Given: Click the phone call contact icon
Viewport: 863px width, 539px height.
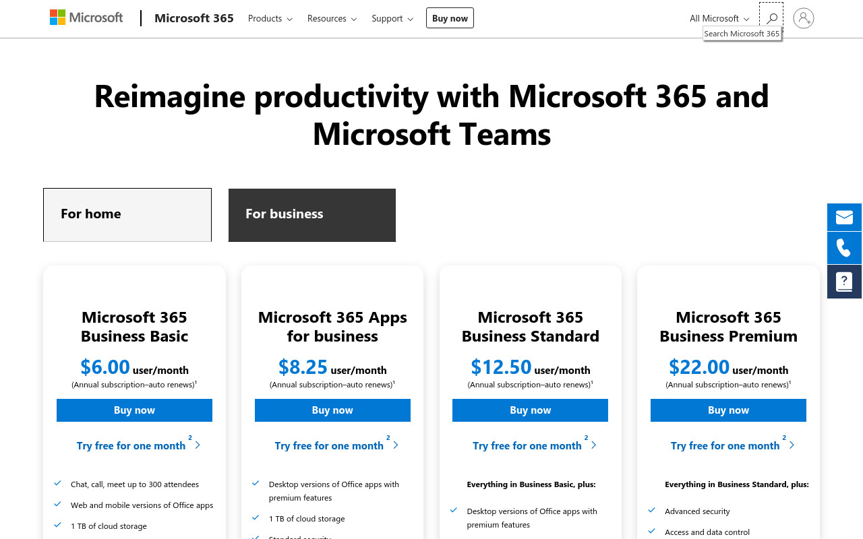Looking at the screenshot, I should 844,248.
